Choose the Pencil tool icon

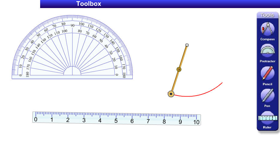click(x=267, y=73)
